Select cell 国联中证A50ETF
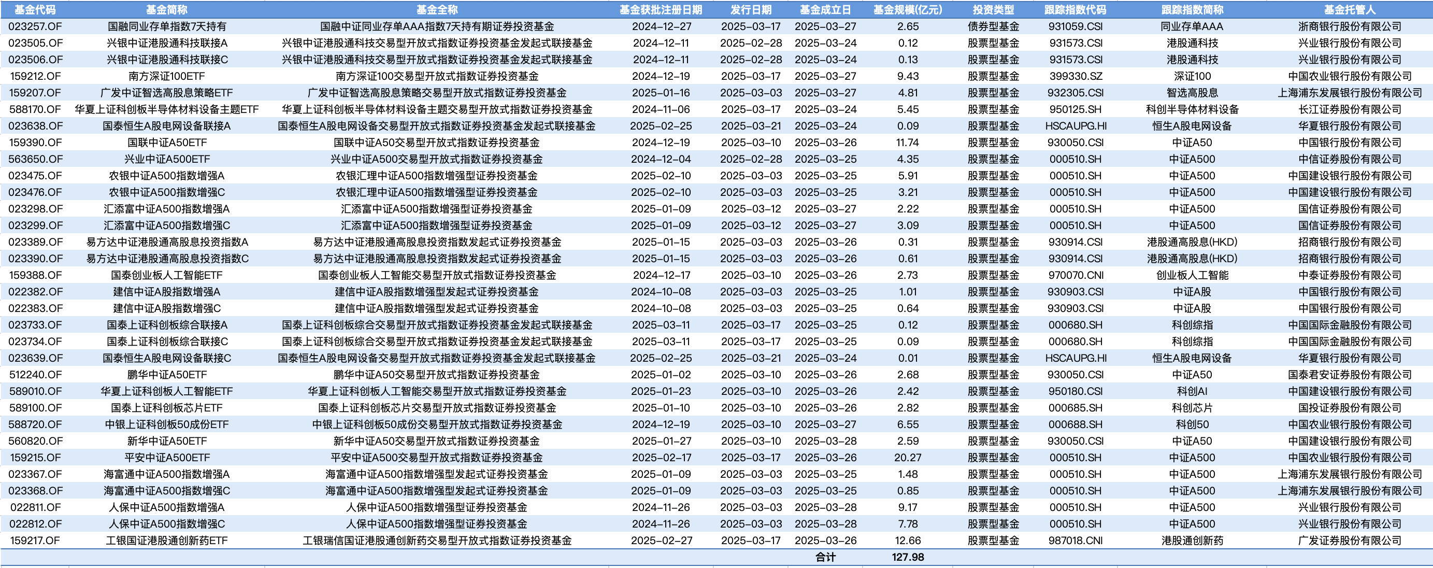Image resolution: width=1433 pixels, height=568 pixels. point(166,143)
